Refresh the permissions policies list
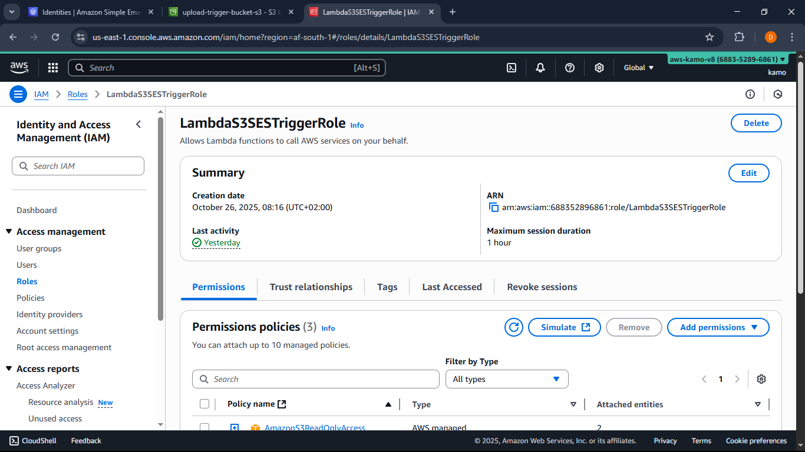 coord(514,327)
